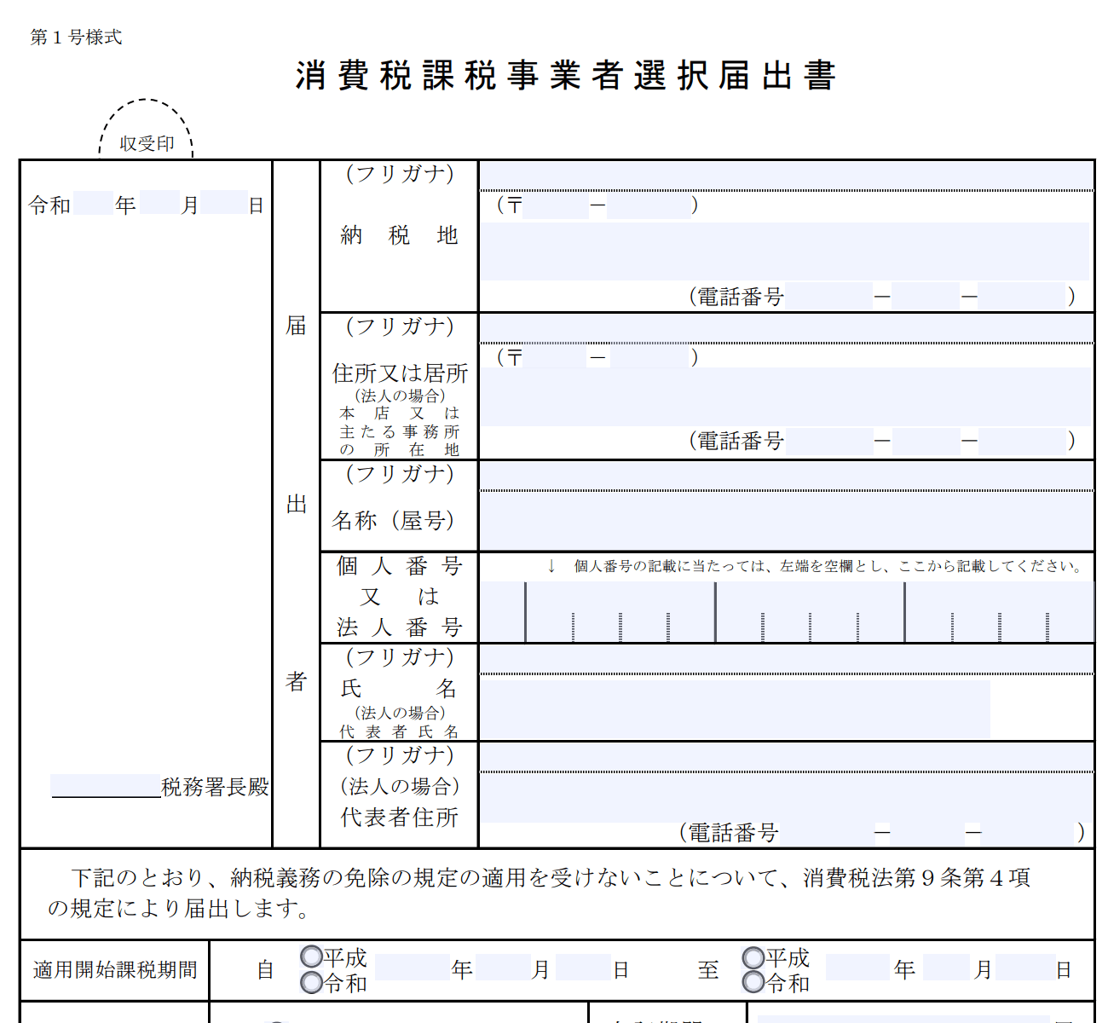The image size is (1108, 1023).
Task: Click the 代表者住所 フリガナ field
Action: tap(786, 757)
